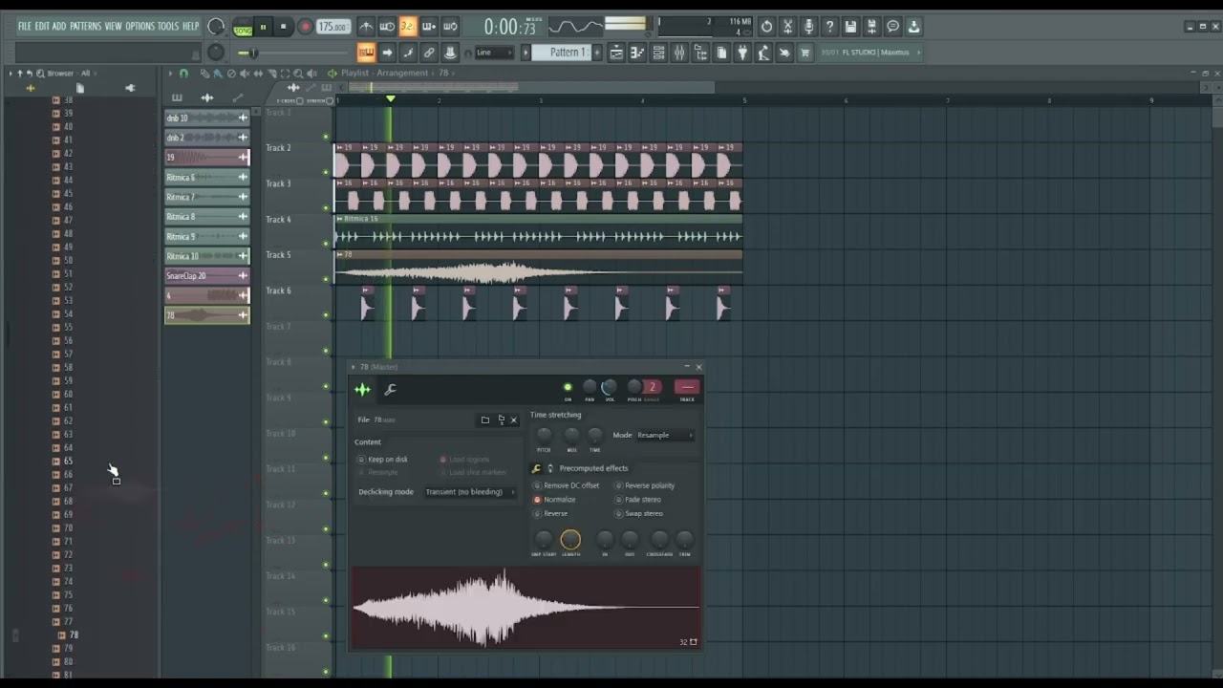
Task: Click the question mark help icon
Action: coord(829,27)
